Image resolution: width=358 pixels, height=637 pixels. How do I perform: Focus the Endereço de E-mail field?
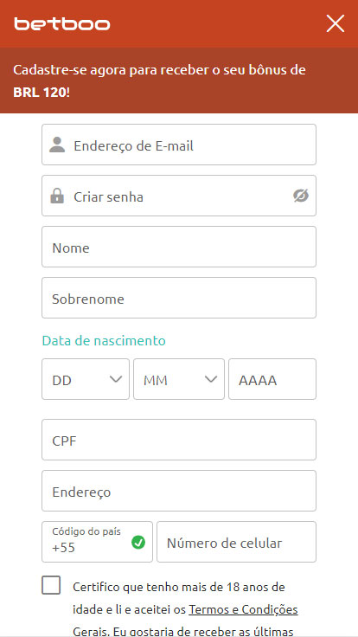[179, 145]
